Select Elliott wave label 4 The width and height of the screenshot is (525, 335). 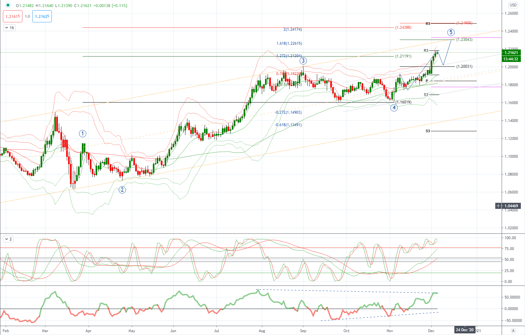[x=394, y=108]
